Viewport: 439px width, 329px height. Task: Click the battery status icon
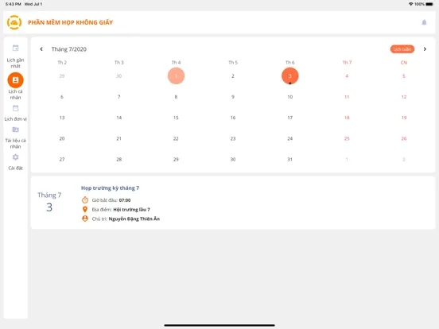(429, 4)
